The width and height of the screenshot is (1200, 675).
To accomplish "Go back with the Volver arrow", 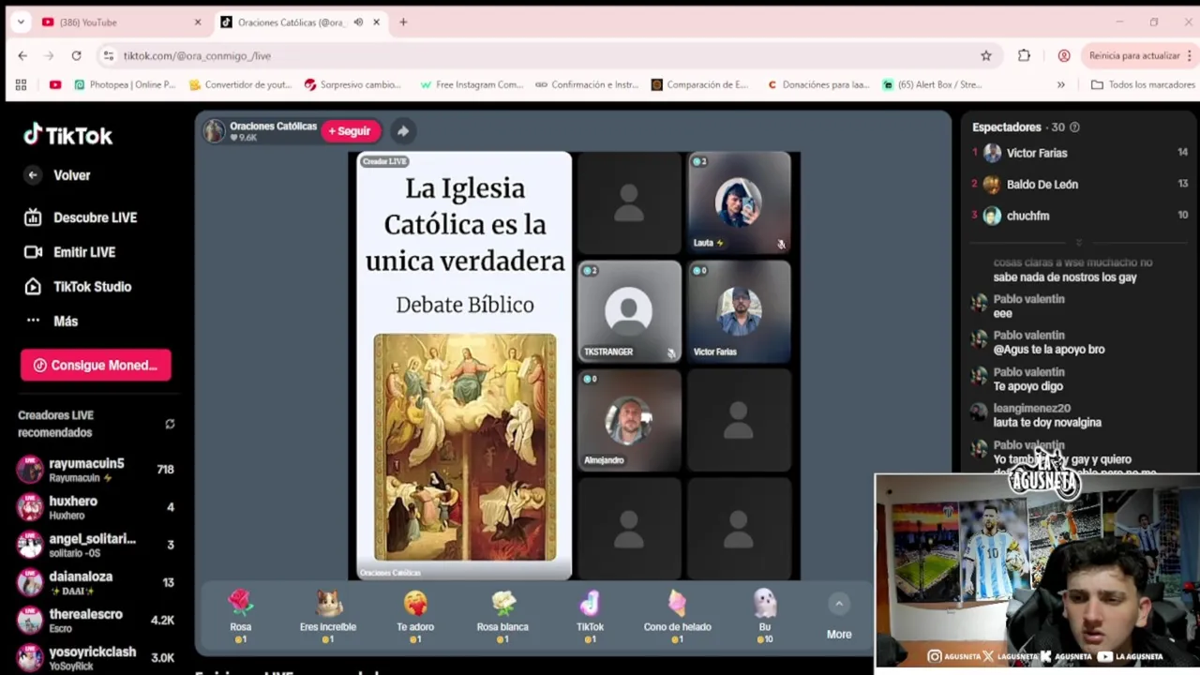I will (33, 175).
